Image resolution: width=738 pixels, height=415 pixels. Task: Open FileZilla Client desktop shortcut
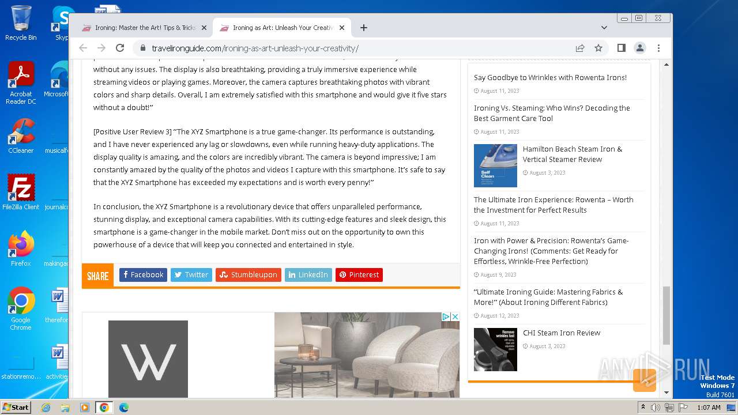(21, 193)
